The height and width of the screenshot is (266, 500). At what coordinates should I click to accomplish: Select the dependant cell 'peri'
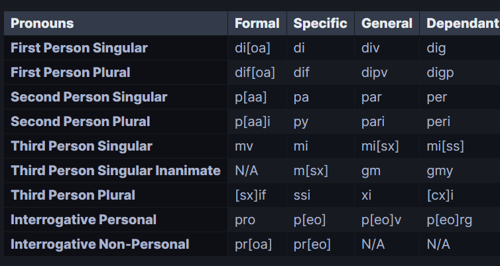coord(439,121)
